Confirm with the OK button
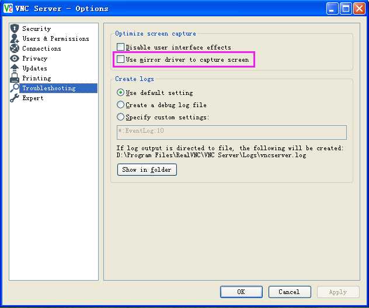The width and height of the screenshot is (369, 308). click(x=241, y=292)
